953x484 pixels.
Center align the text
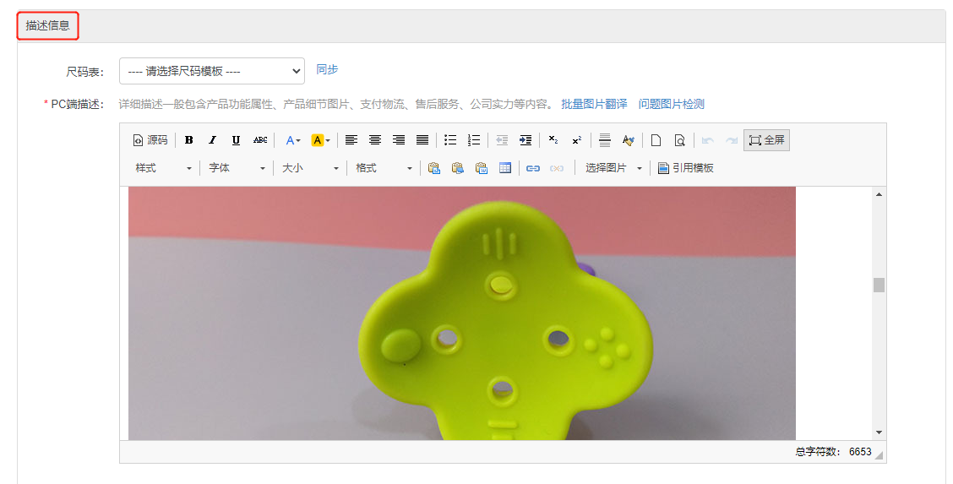coord(375,140)
